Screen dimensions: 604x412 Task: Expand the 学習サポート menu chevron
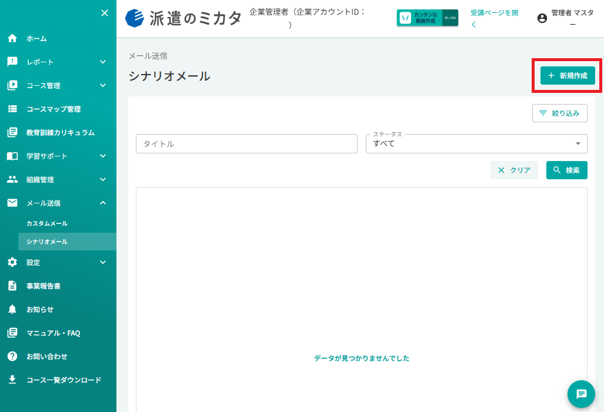pos(103,156)
